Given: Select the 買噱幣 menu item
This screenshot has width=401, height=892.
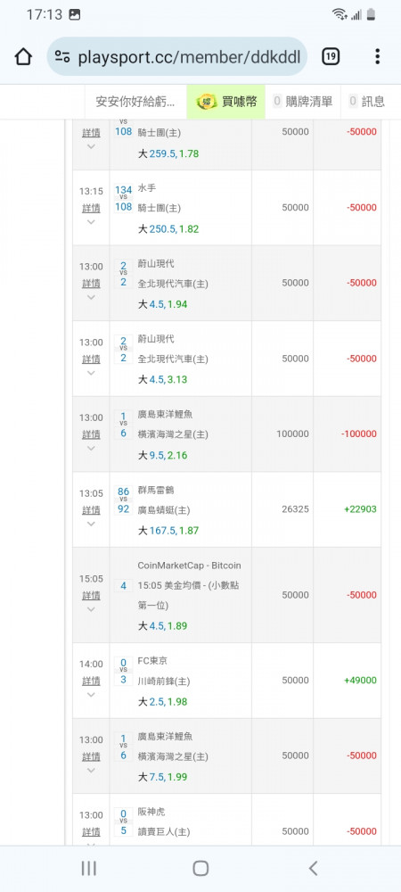Looking at the screenshot, I should click(x=226, y=102).
